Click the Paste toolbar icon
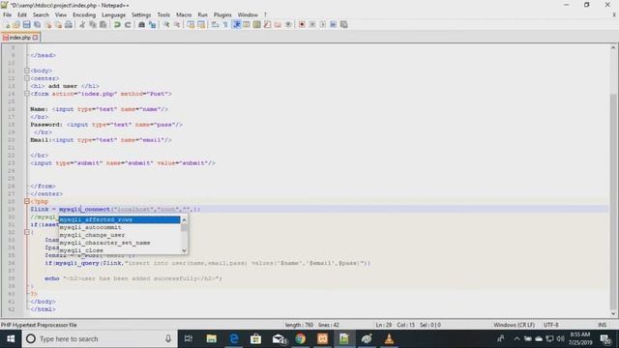This screenshot has width=619, height=348. (103, 25)
